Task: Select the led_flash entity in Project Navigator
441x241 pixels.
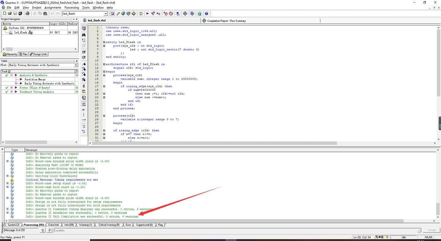Action: click(x=20, y=32)
